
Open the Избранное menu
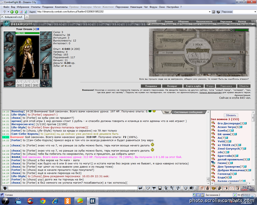tap(23, 7)
